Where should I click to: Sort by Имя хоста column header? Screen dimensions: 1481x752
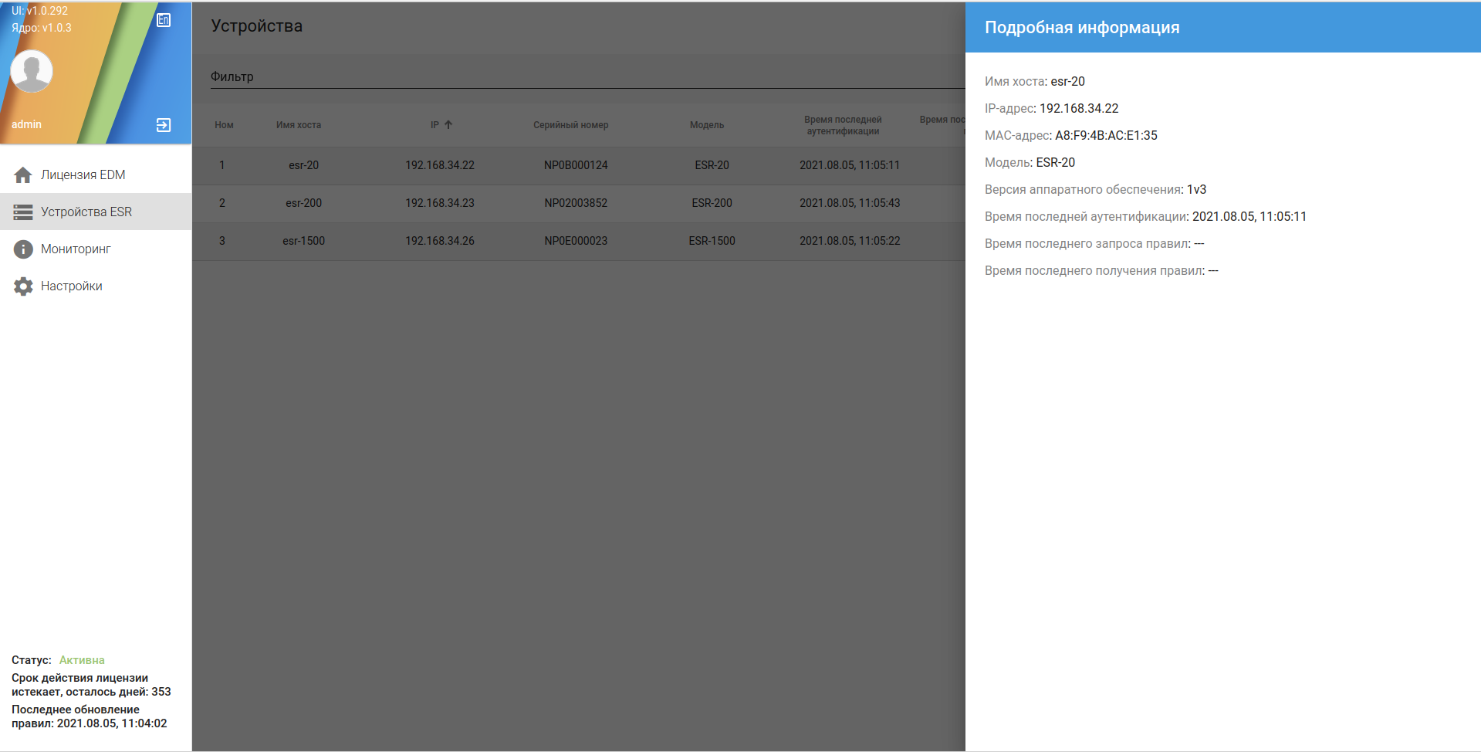tap(299, 125)
